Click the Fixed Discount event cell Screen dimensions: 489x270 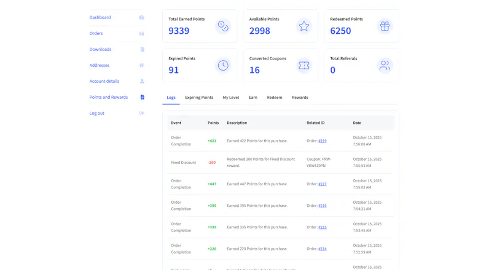click(x=184, y=162)
